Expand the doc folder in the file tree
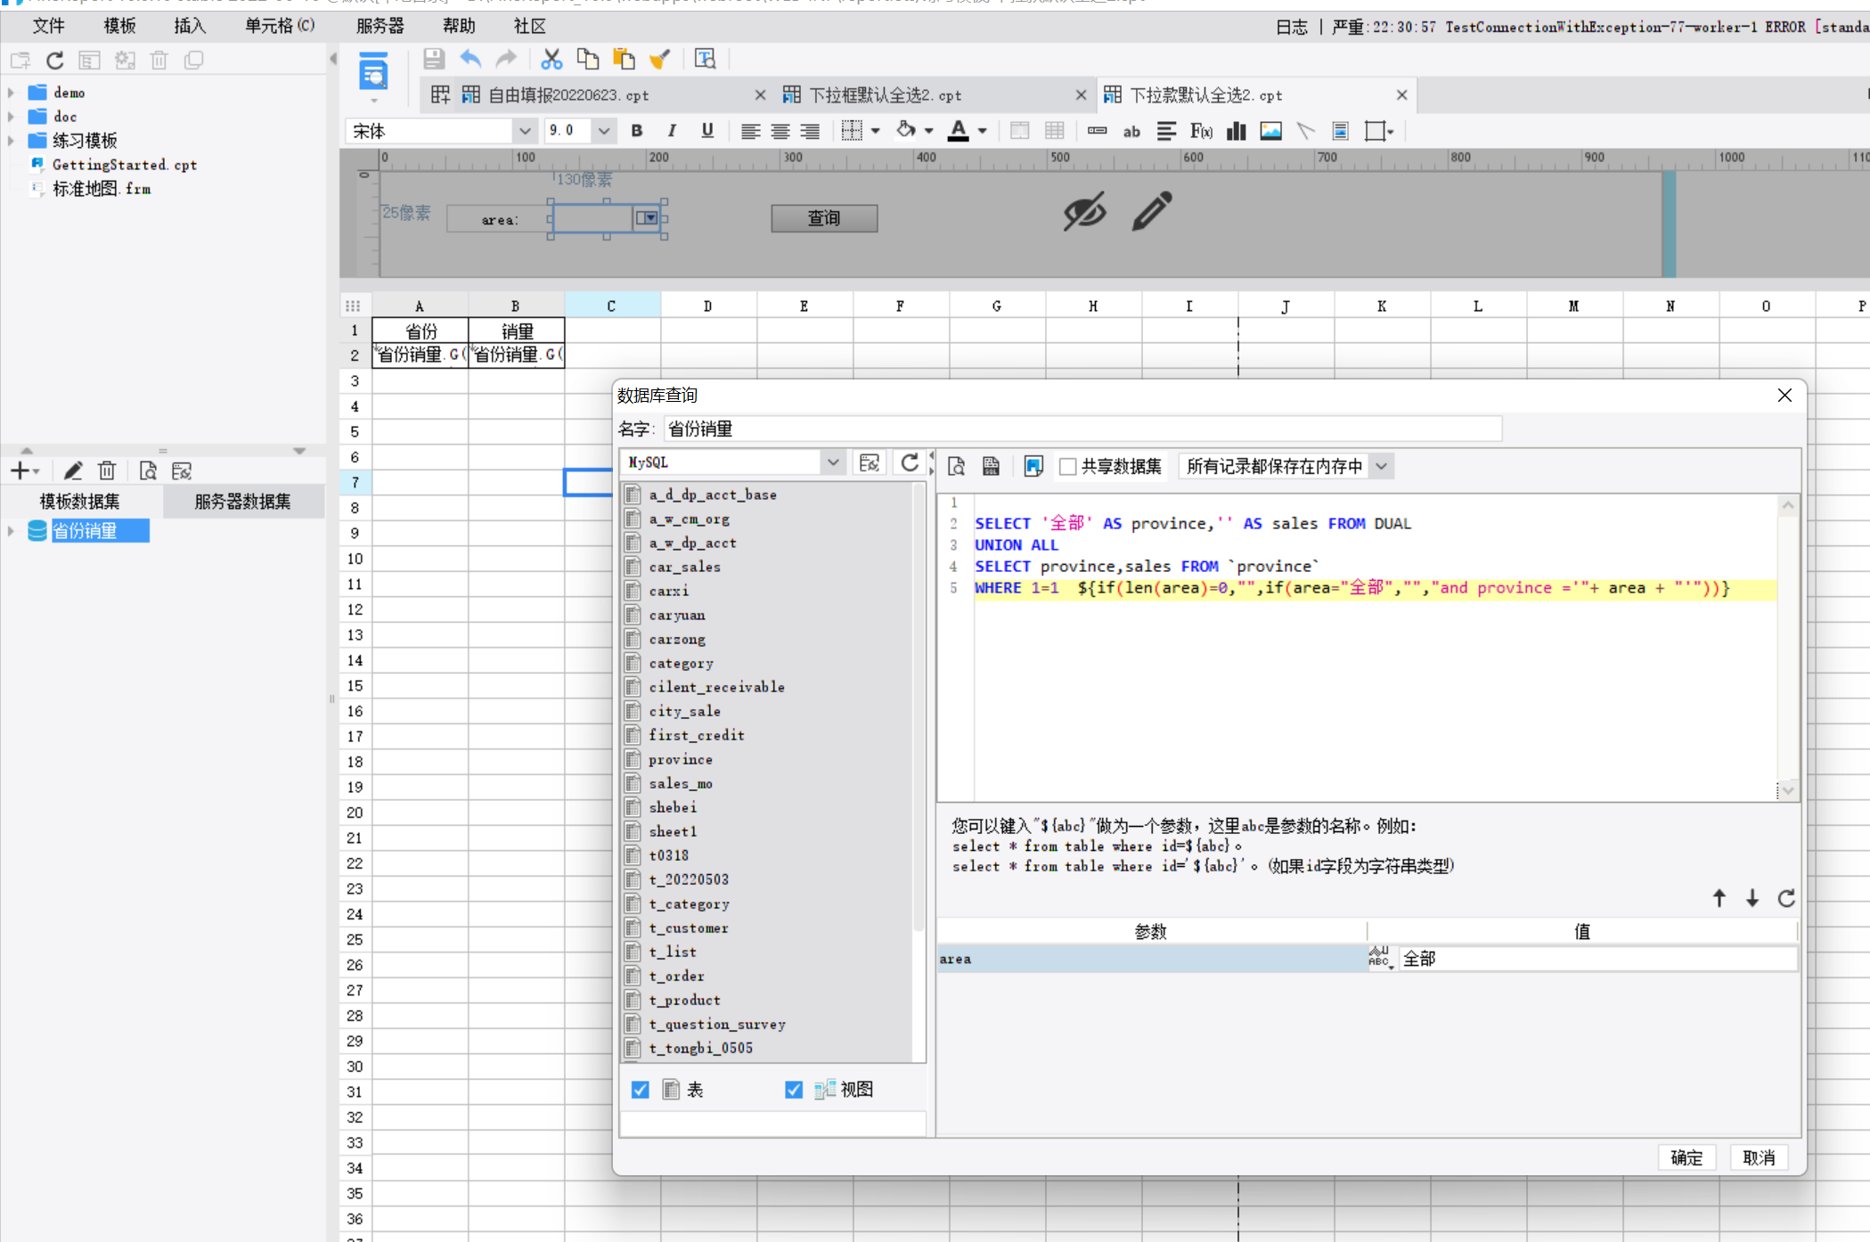The image size is (1870, 1242). [11, 116]
